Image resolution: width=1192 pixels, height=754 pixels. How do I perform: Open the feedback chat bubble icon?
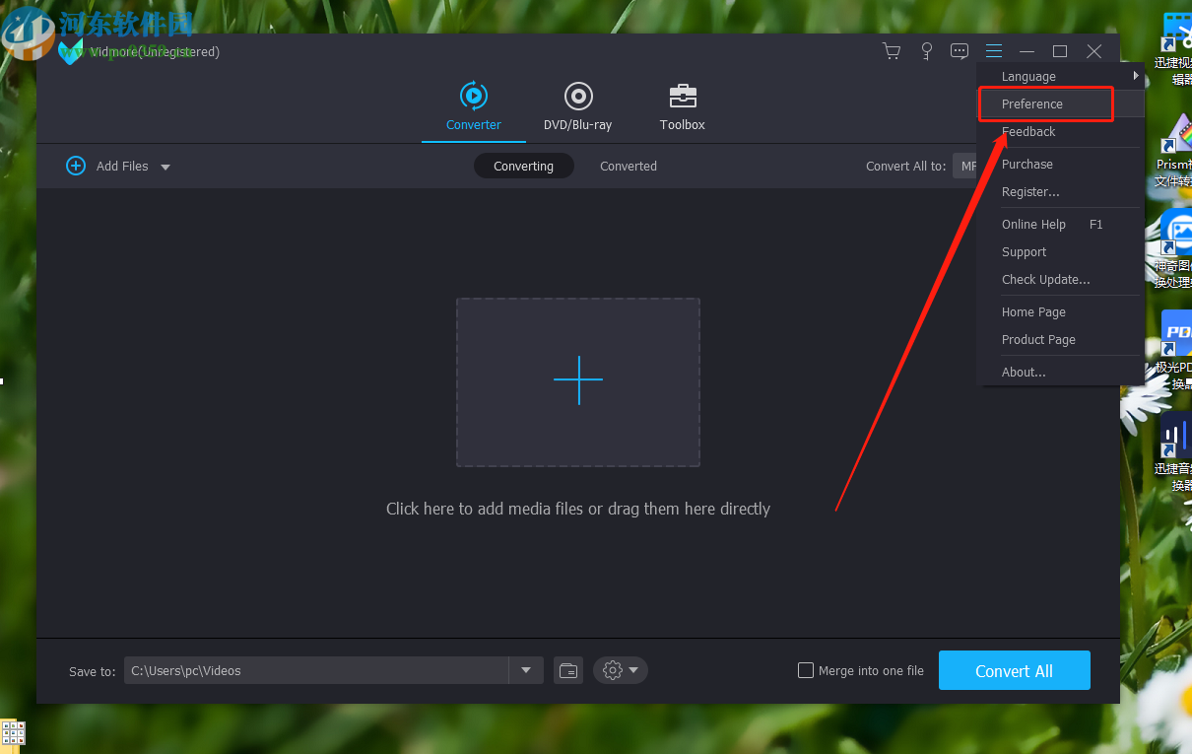pos(960,51)
